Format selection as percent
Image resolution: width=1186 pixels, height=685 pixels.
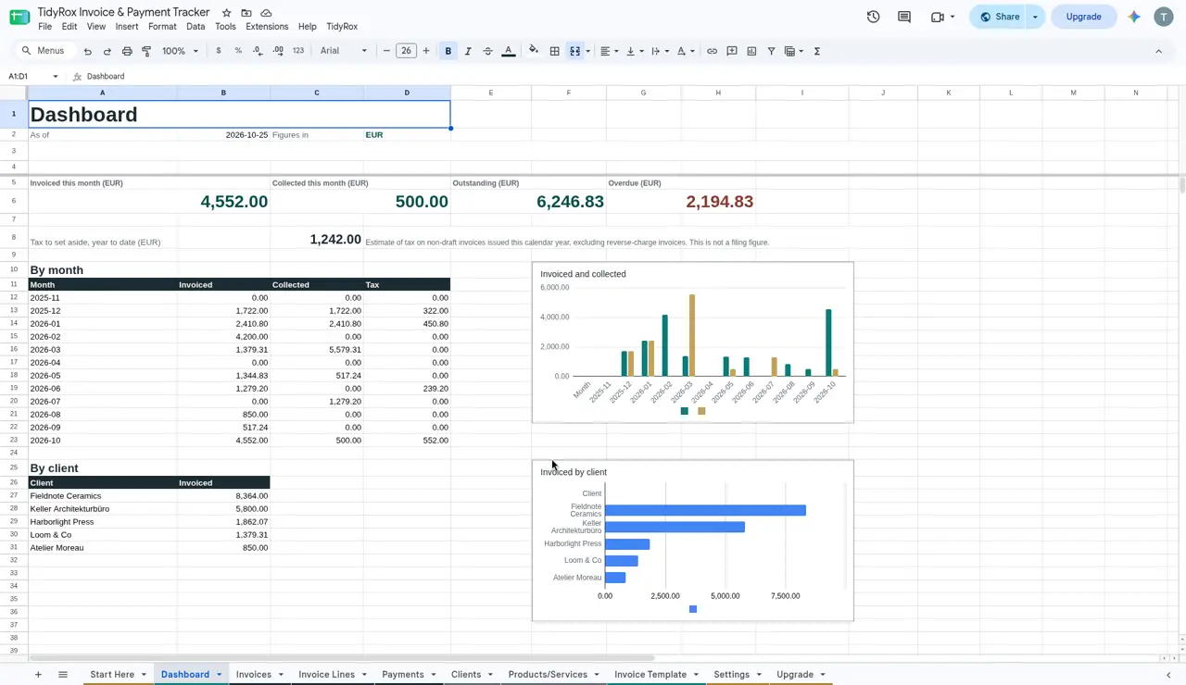pyautogui.click(x=238, y=51)
